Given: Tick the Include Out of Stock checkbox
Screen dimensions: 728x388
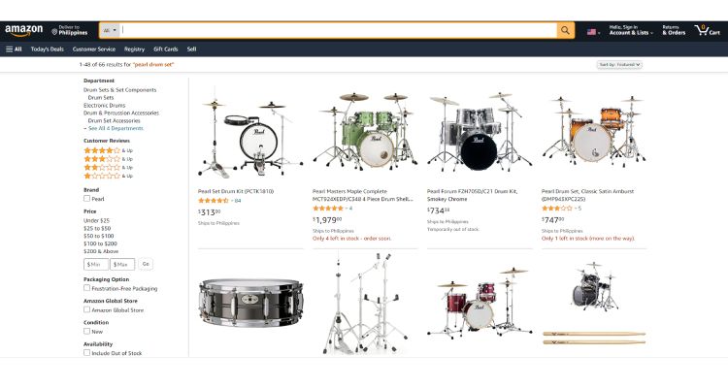Looking at the screenshot, I should [86, 353].
